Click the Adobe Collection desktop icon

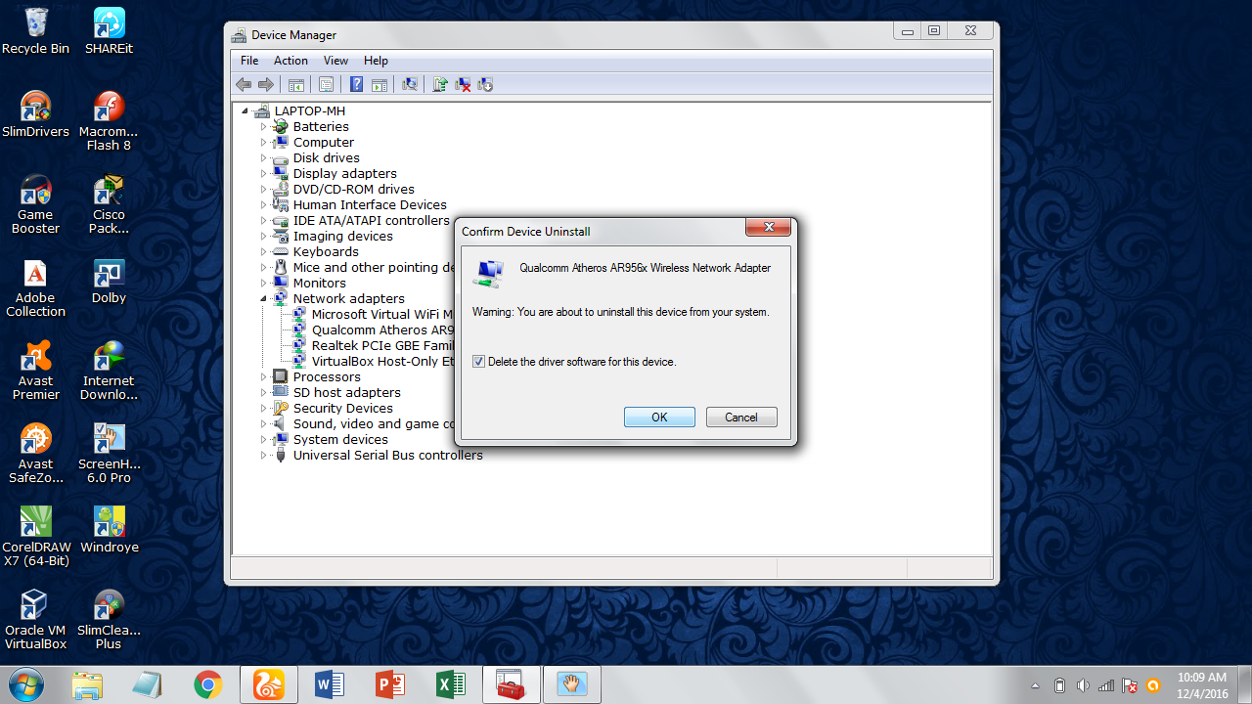(x=36, y=287)
